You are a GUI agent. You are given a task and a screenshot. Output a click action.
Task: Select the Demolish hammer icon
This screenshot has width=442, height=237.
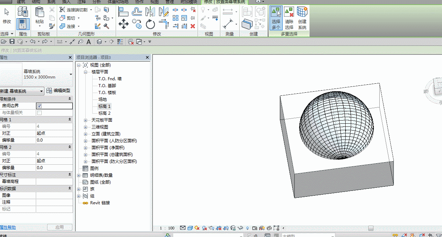click(106, 26)
